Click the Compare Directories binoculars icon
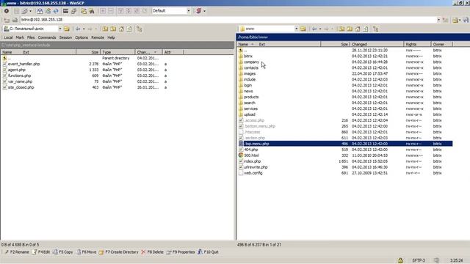 tap(40, 11)
